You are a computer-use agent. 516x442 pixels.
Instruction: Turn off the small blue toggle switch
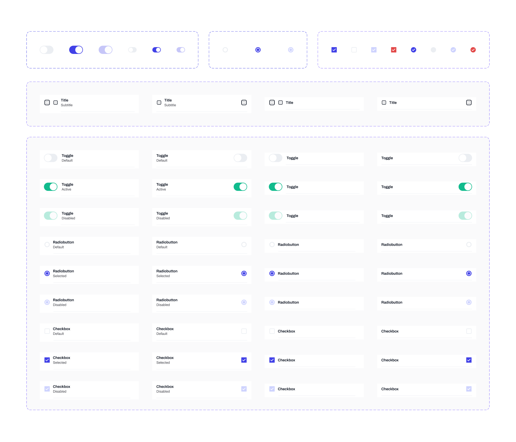tap(156, 50)
